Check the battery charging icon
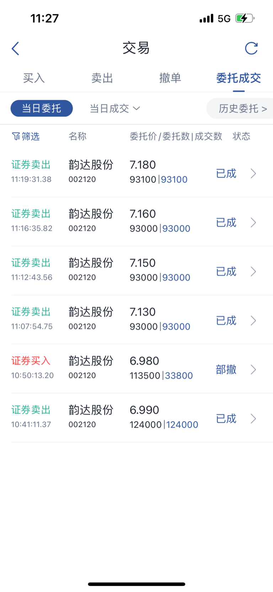Viewport: 273px width, 592px height. (x=245, y=18)
